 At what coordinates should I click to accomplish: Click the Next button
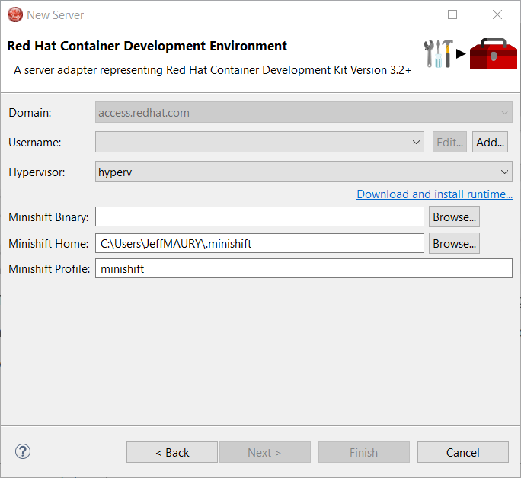[x=264, y=452]
